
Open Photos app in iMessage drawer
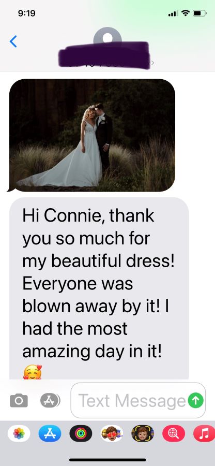click(x=19, y=433)
